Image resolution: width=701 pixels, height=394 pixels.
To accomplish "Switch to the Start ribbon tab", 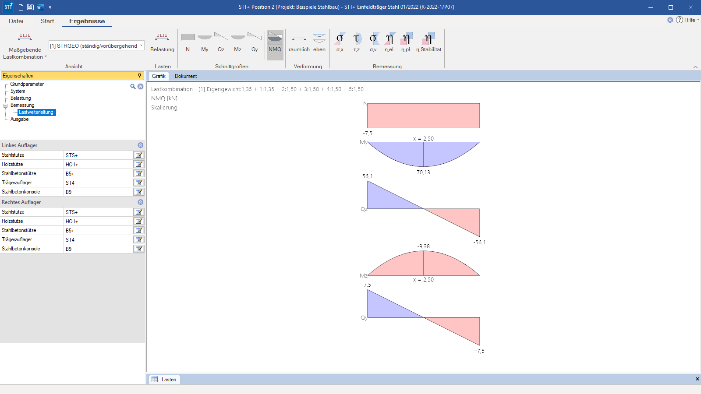I will [47, 21].
